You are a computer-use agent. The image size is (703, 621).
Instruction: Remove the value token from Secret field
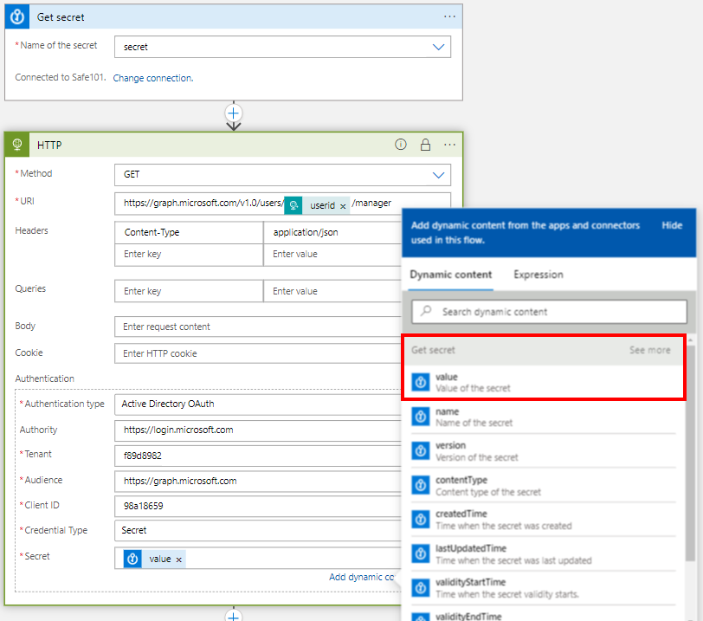click(x=179, y=560)
